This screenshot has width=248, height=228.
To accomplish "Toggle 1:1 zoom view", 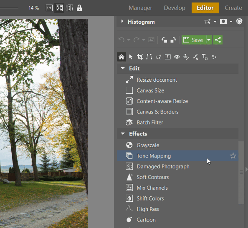I will [49, 8].
